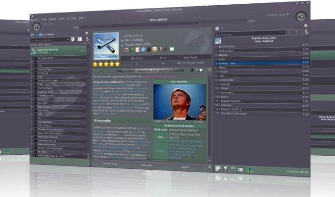Click the playlist album cover icon for Tubular Bells
Viewport: 335px width, 197px height.
point(218,41)
